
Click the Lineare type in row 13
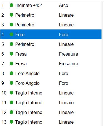tap(66, 122)
